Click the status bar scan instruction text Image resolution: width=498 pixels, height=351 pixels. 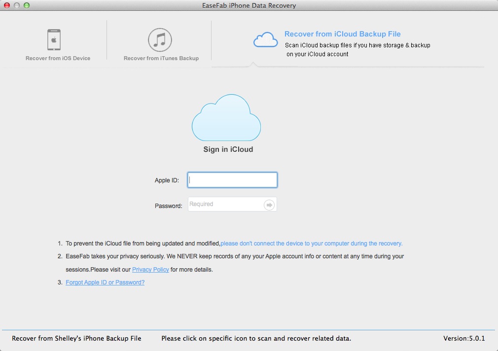coord(256,338)
